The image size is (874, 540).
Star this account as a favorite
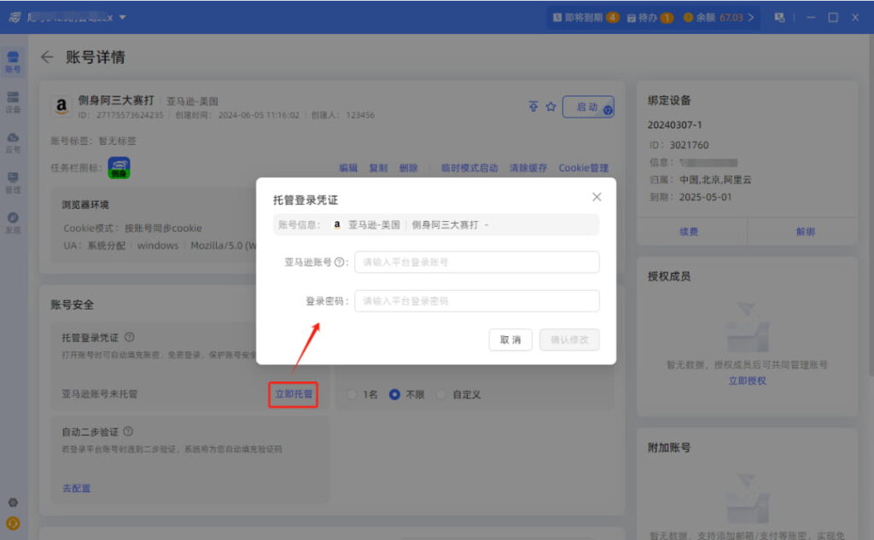(551, 106)
